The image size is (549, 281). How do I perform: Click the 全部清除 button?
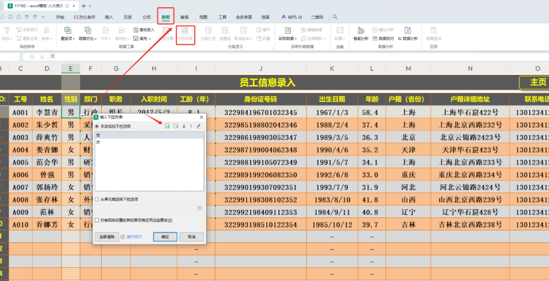107,237
